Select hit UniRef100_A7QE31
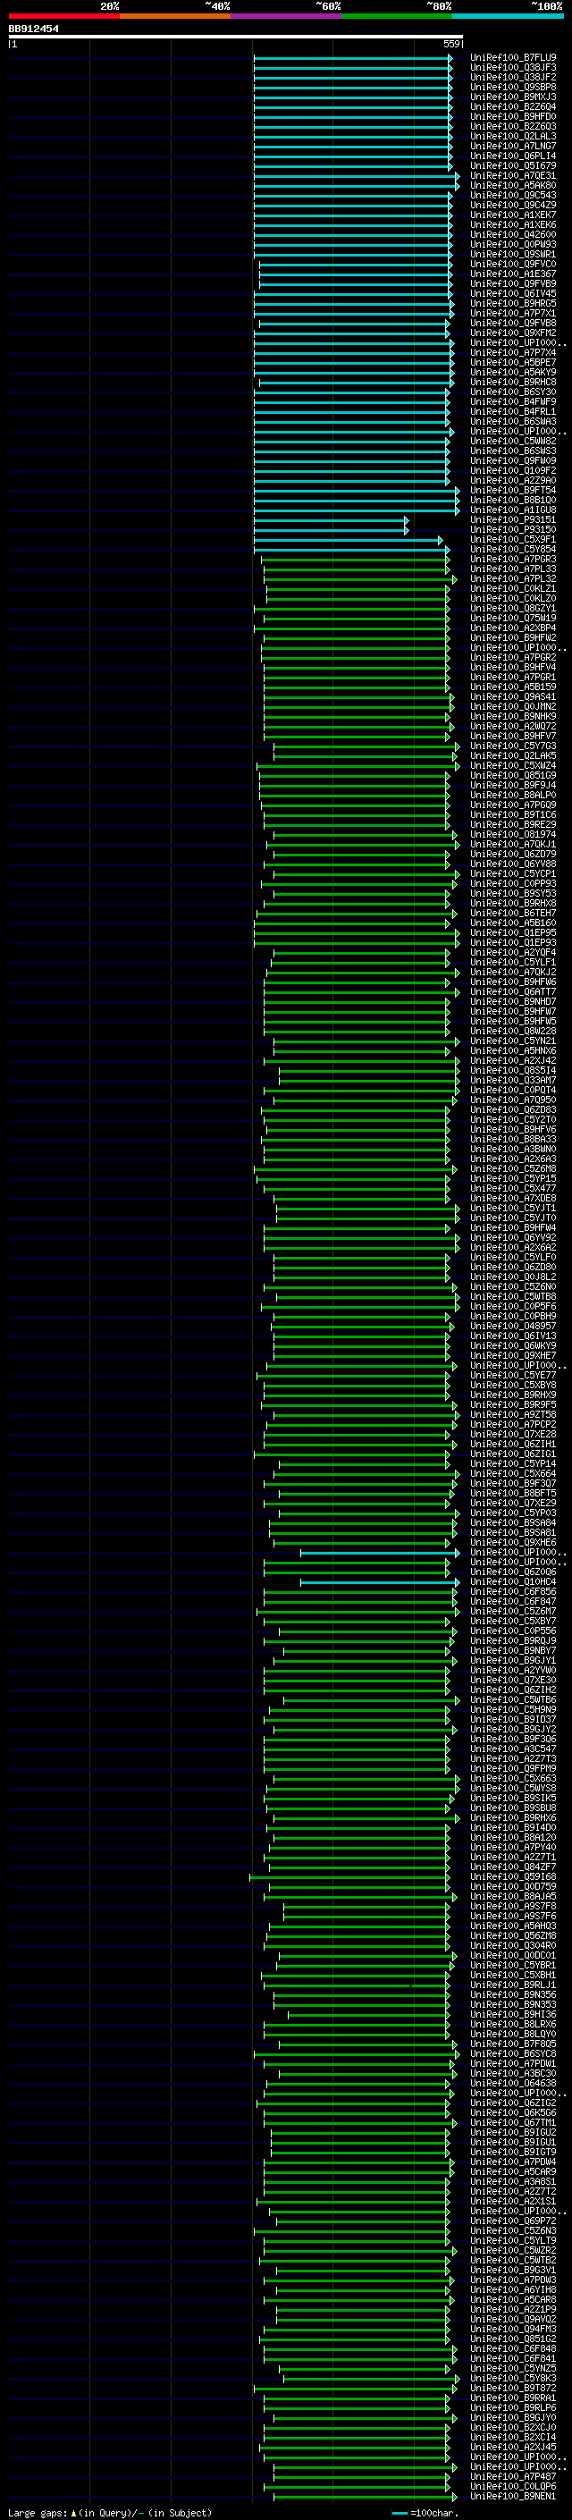This screenshot has width=572, height=2520. tap(513, 175)
